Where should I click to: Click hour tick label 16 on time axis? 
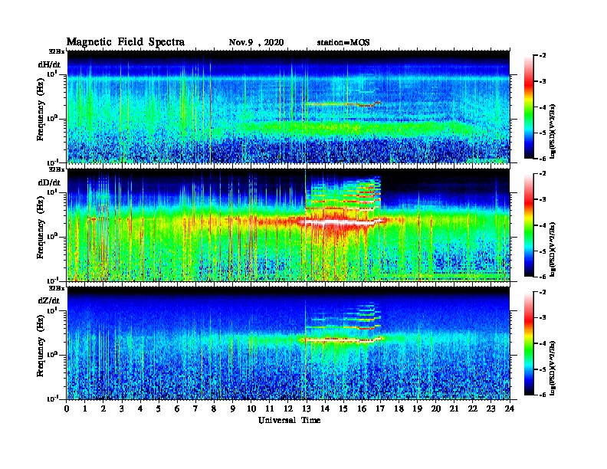point(362,408)
